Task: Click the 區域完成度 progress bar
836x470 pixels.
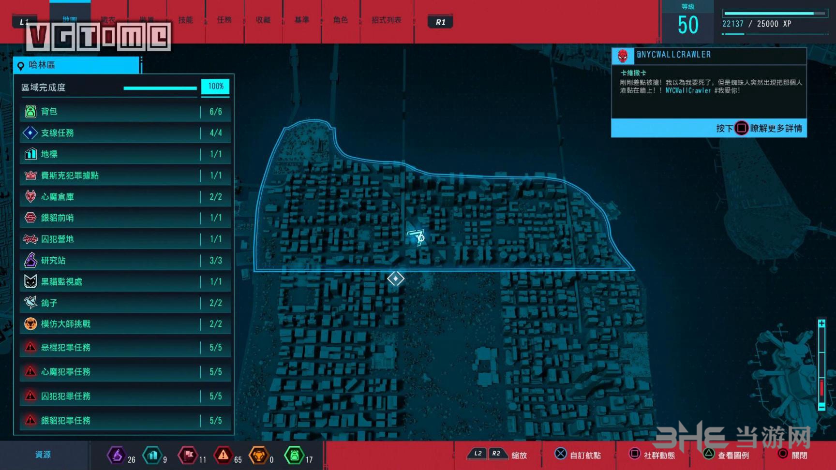Action: (x=160, y=88)
